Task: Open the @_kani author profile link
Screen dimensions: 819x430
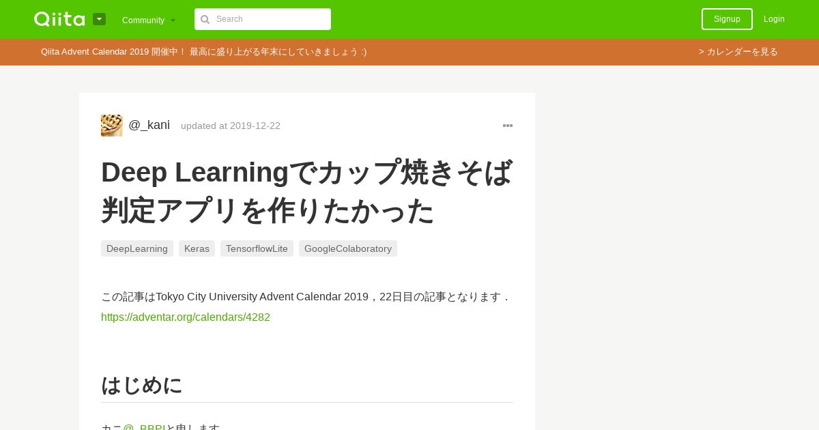Action: point(149,126)
